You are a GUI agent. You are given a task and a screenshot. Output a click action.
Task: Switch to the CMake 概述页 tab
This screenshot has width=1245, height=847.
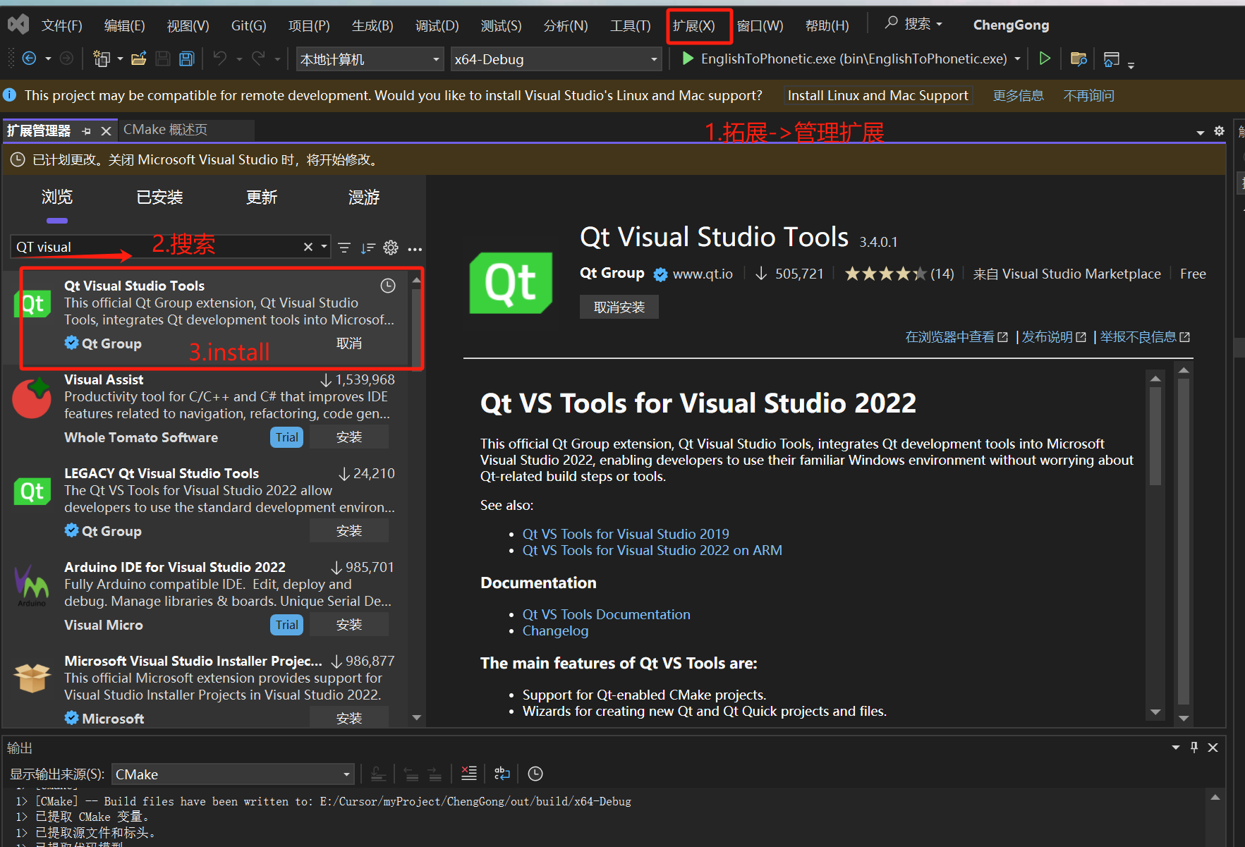[x=166, y=130]
